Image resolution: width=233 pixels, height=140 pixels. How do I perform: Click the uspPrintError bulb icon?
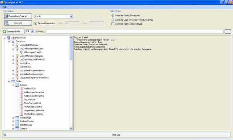(x=17, y=67)
